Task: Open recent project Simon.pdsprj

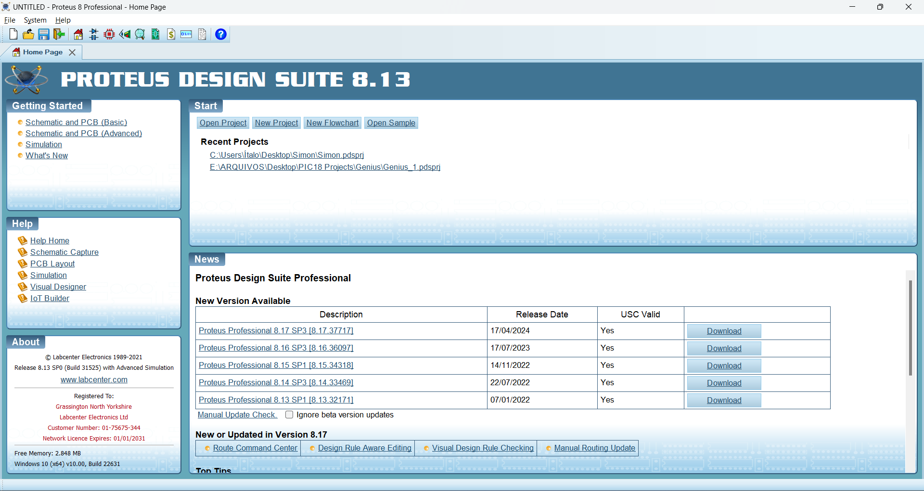Action: coord(287,155)
